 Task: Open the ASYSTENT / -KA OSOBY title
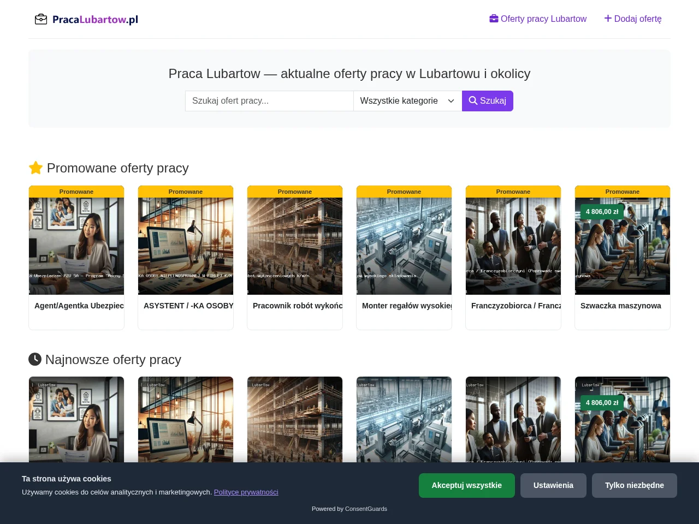[x=188, y=306]
